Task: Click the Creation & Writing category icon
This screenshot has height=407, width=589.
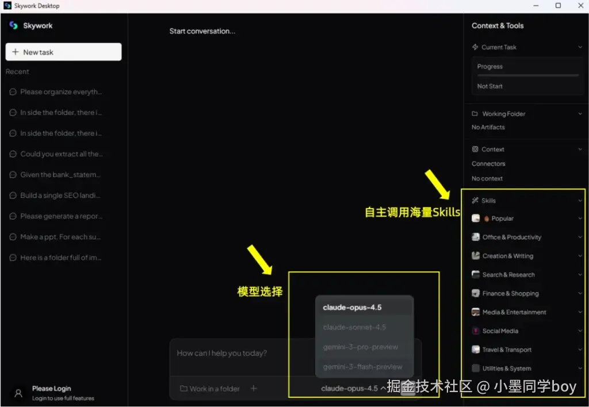Action: (476, 256)
